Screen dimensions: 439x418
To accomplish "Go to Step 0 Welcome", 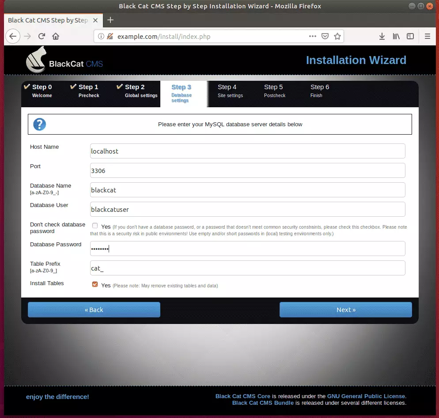I will pyautogui.click(x=42, y=91).
